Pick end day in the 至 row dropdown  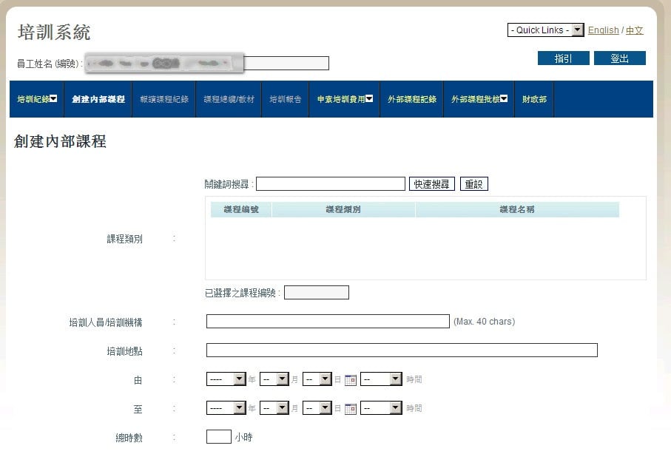click(317, 408)
